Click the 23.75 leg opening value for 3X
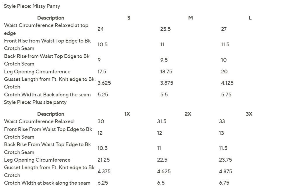 (x=225, y=160)
